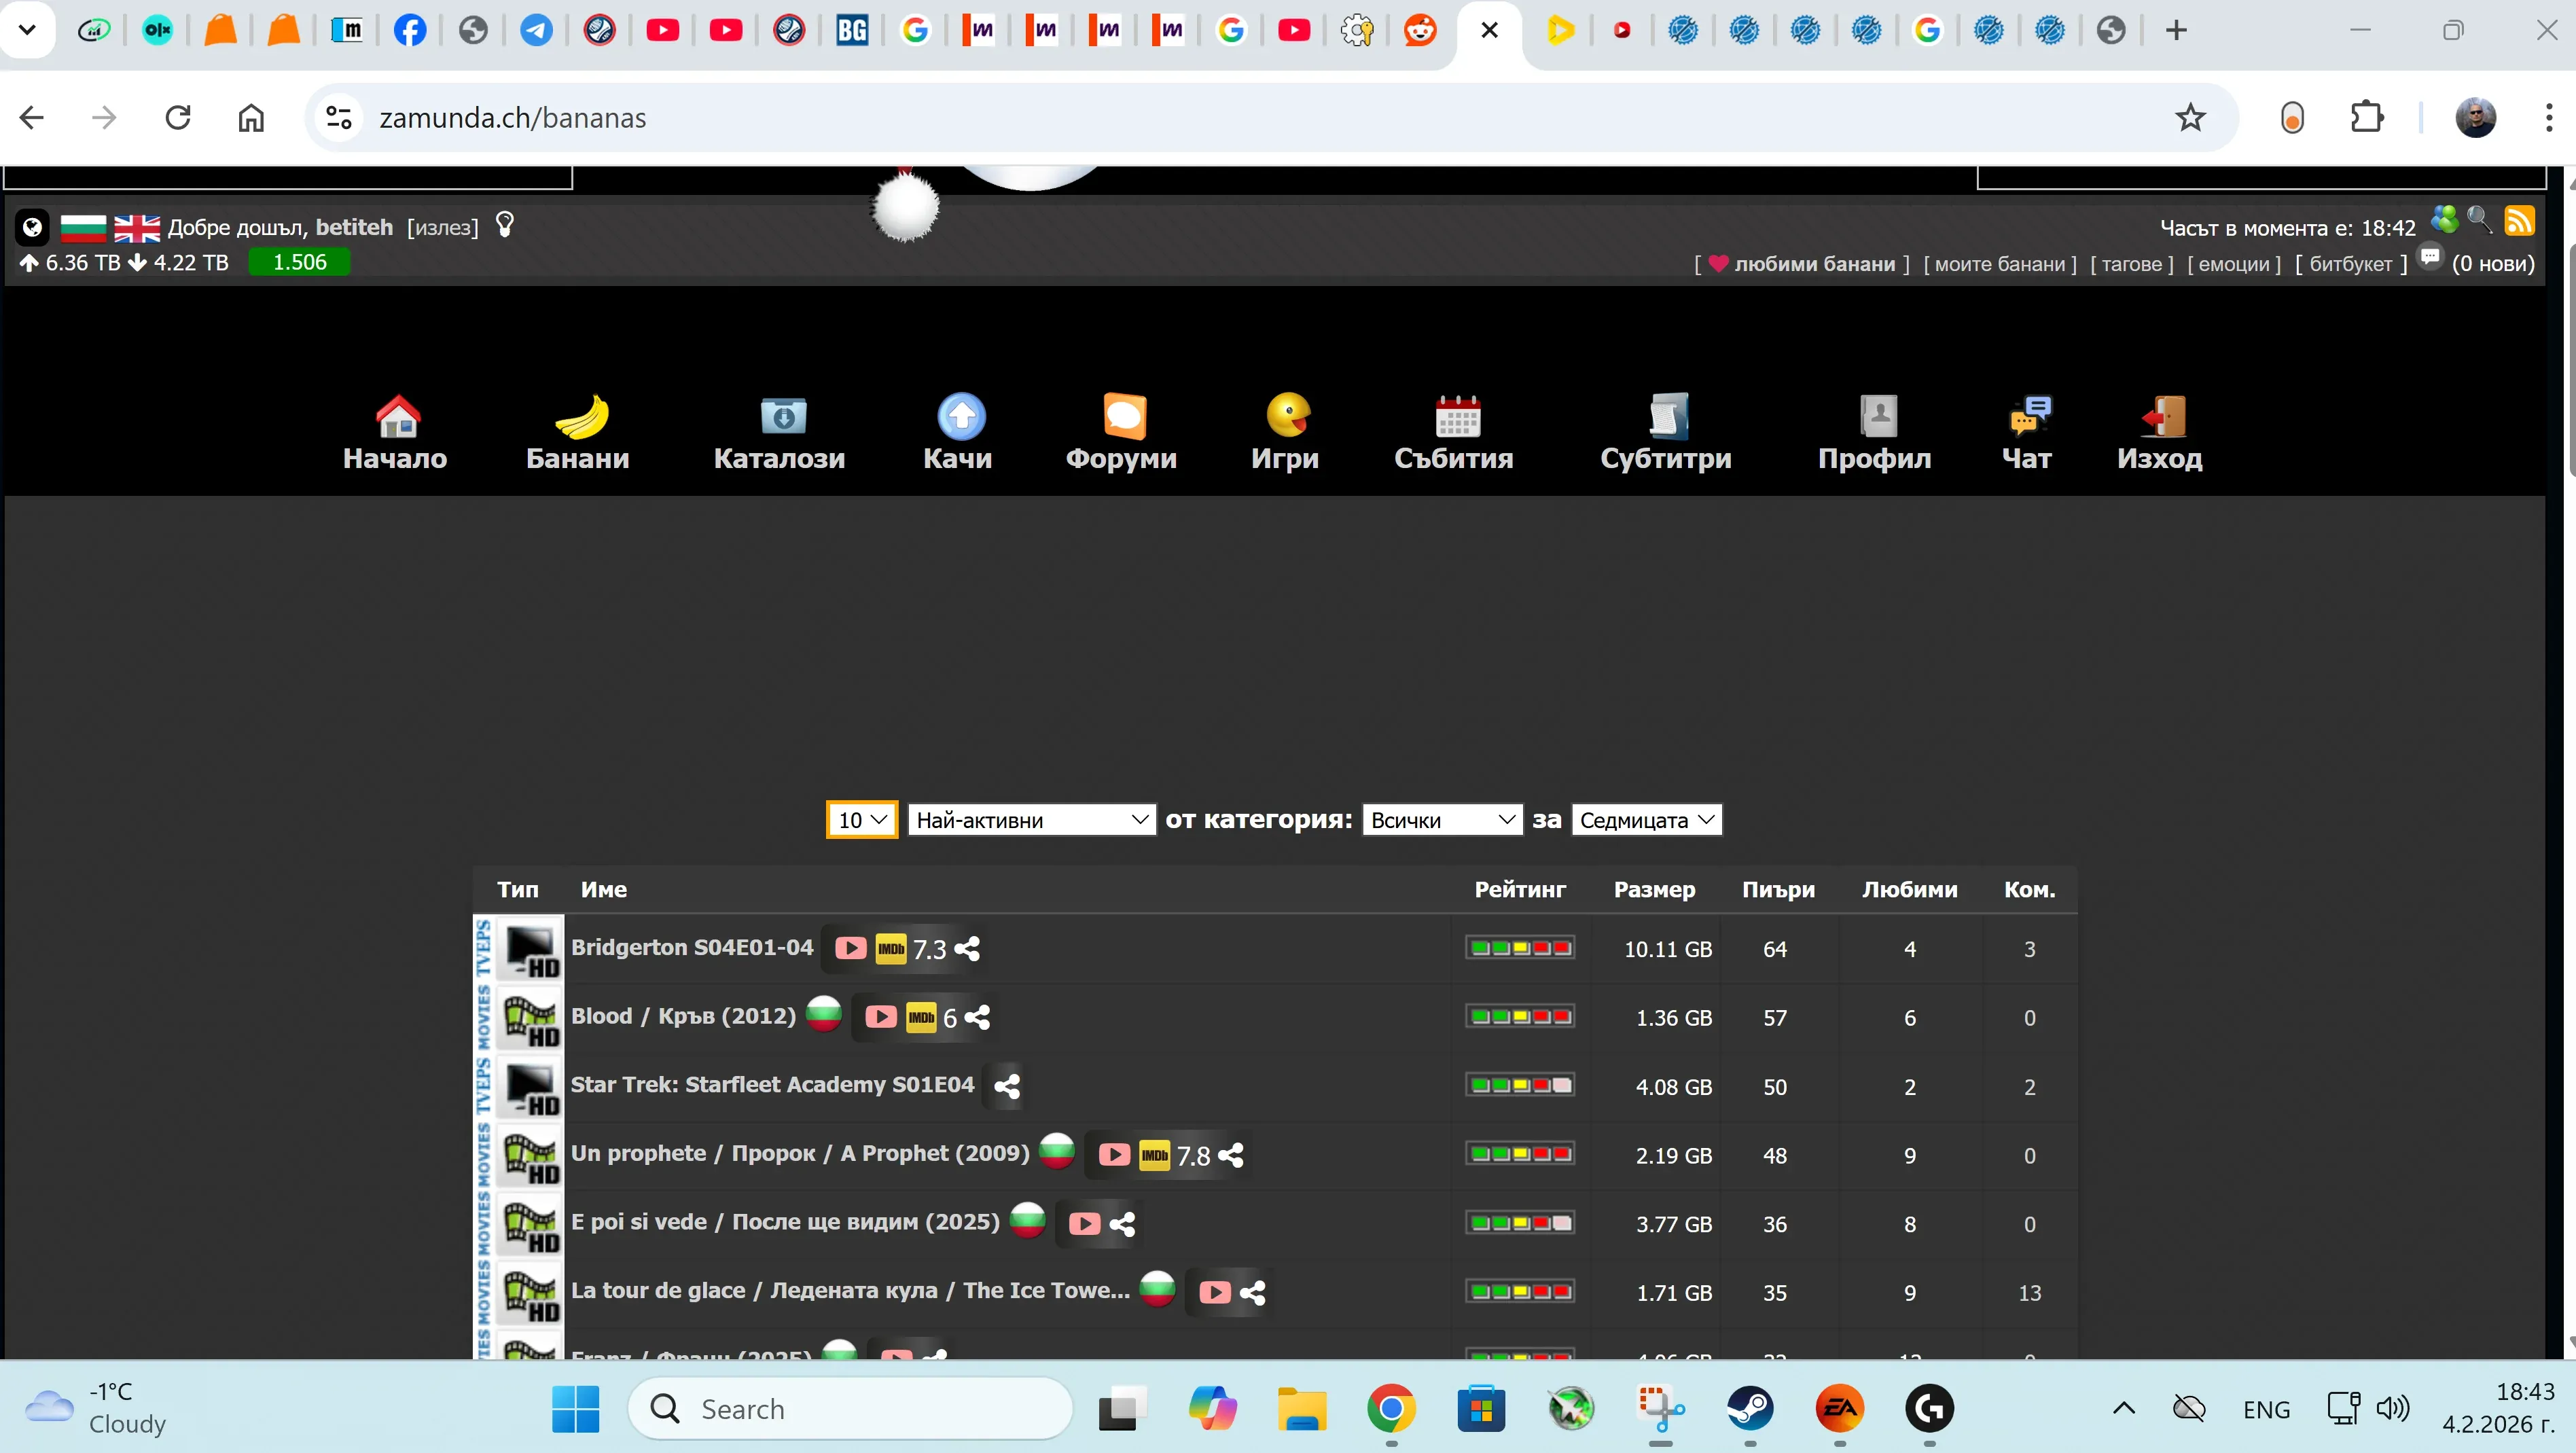Click the Windows taskbar Search box
Viewport: 2576px width, 1453px height.
coord(850,1409)
